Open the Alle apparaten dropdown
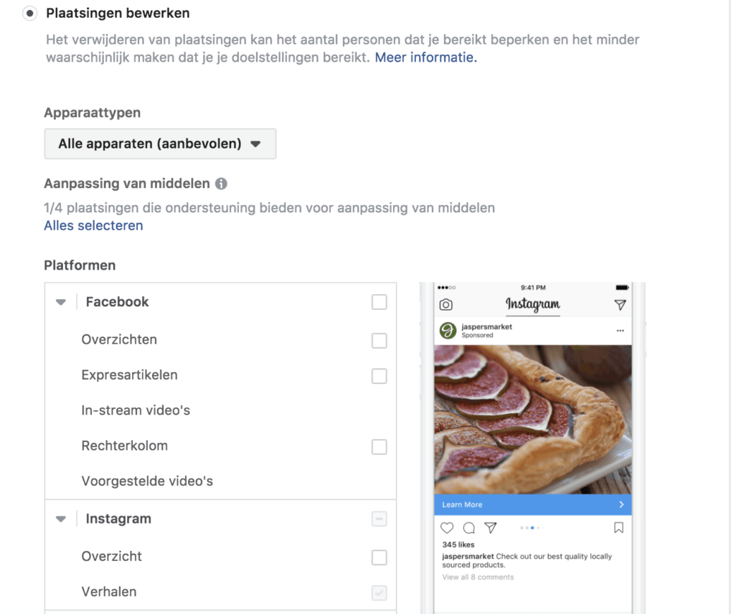Screen dimensions: 731x614 click(160, 143)
